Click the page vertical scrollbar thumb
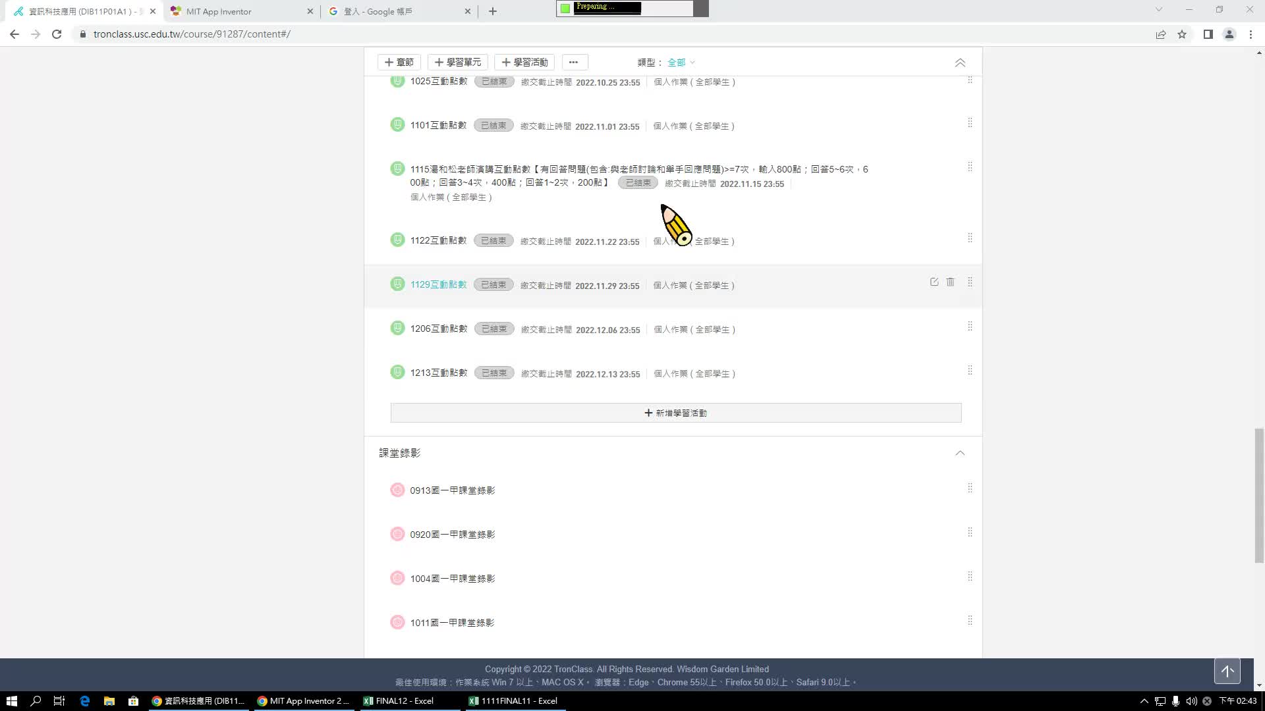The width and height of the screenshot is (1265, 711). [x=1259, y=495]
